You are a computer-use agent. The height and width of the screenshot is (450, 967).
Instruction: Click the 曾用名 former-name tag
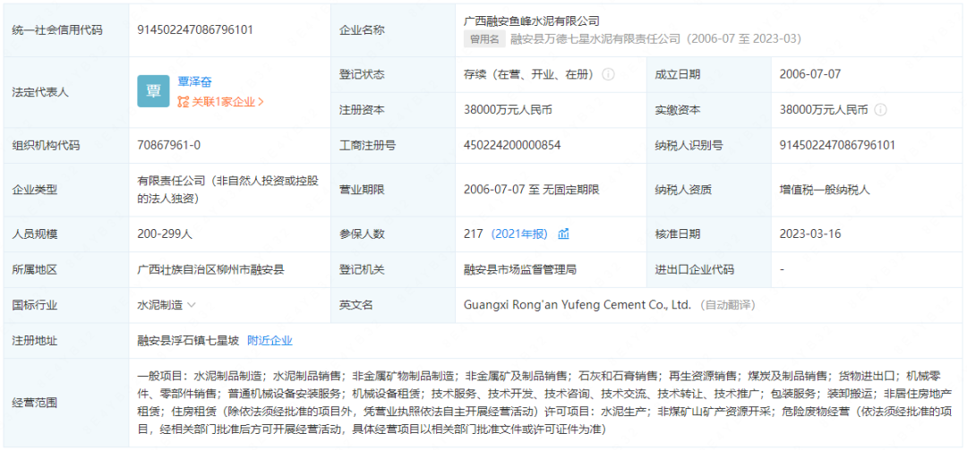click(484, 38)
